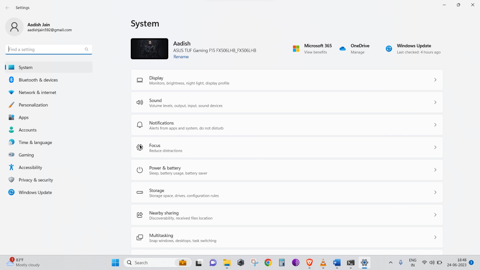Click the Gaming controller icon in sidebar
This screenshot has height=270, width=480.
pyautogui.click(x=11, y=155)
